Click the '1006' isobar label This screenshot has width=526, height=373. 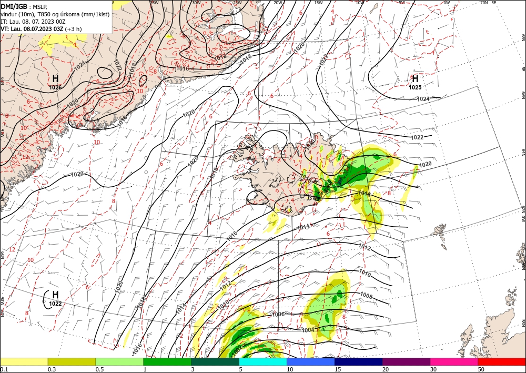tap(278, 314)
